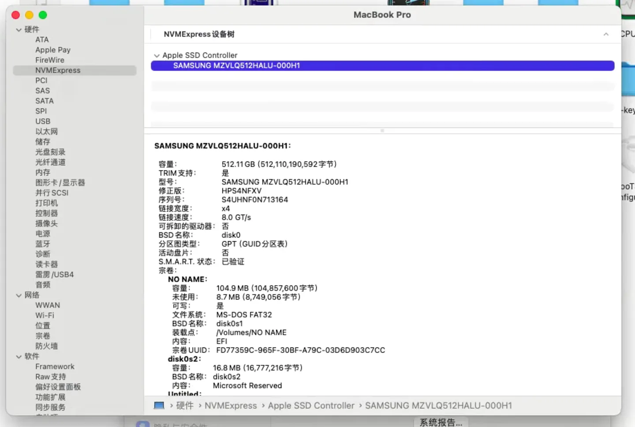
Task: Click the Mac icon in the breadcrumb bar
Action: 158,405
